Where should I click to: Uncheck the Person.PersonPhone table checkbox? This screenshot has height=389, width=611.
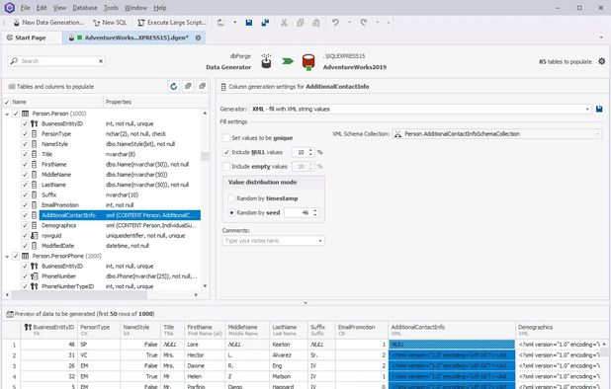(16, 256)
